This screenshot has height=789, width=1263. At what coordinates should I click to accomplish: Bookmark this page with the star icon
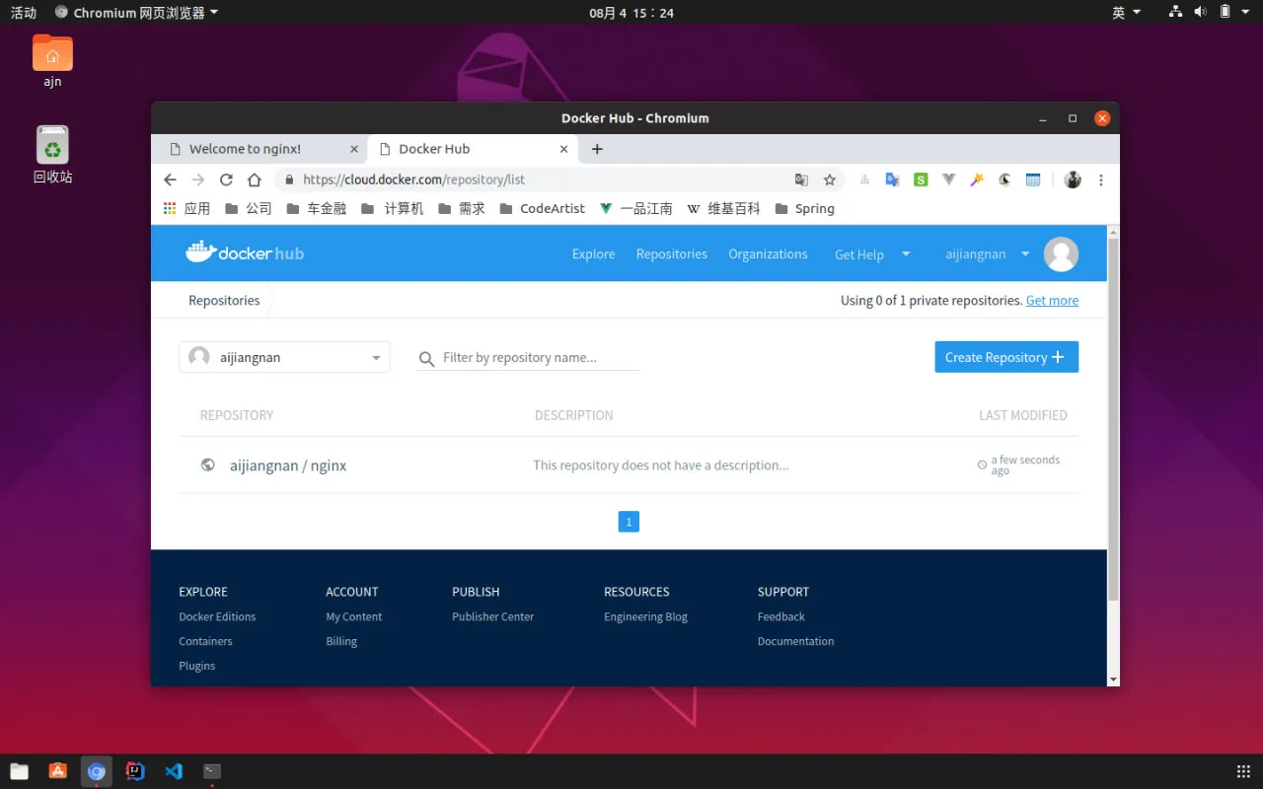830,179
